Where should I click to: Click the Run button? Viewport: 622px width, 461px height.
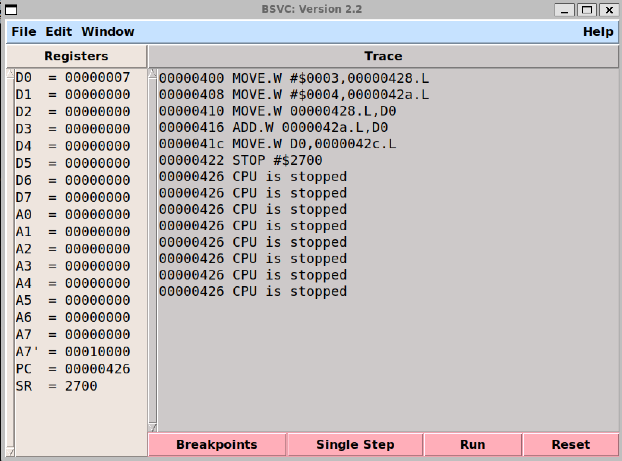pos(473,444)
